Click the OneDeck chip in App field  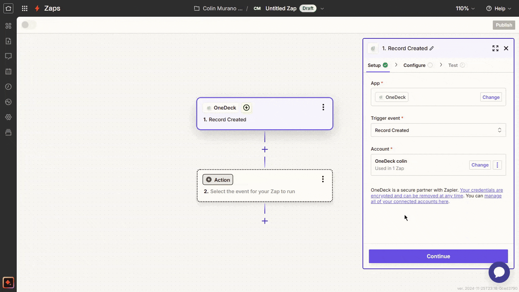[392, 97]
